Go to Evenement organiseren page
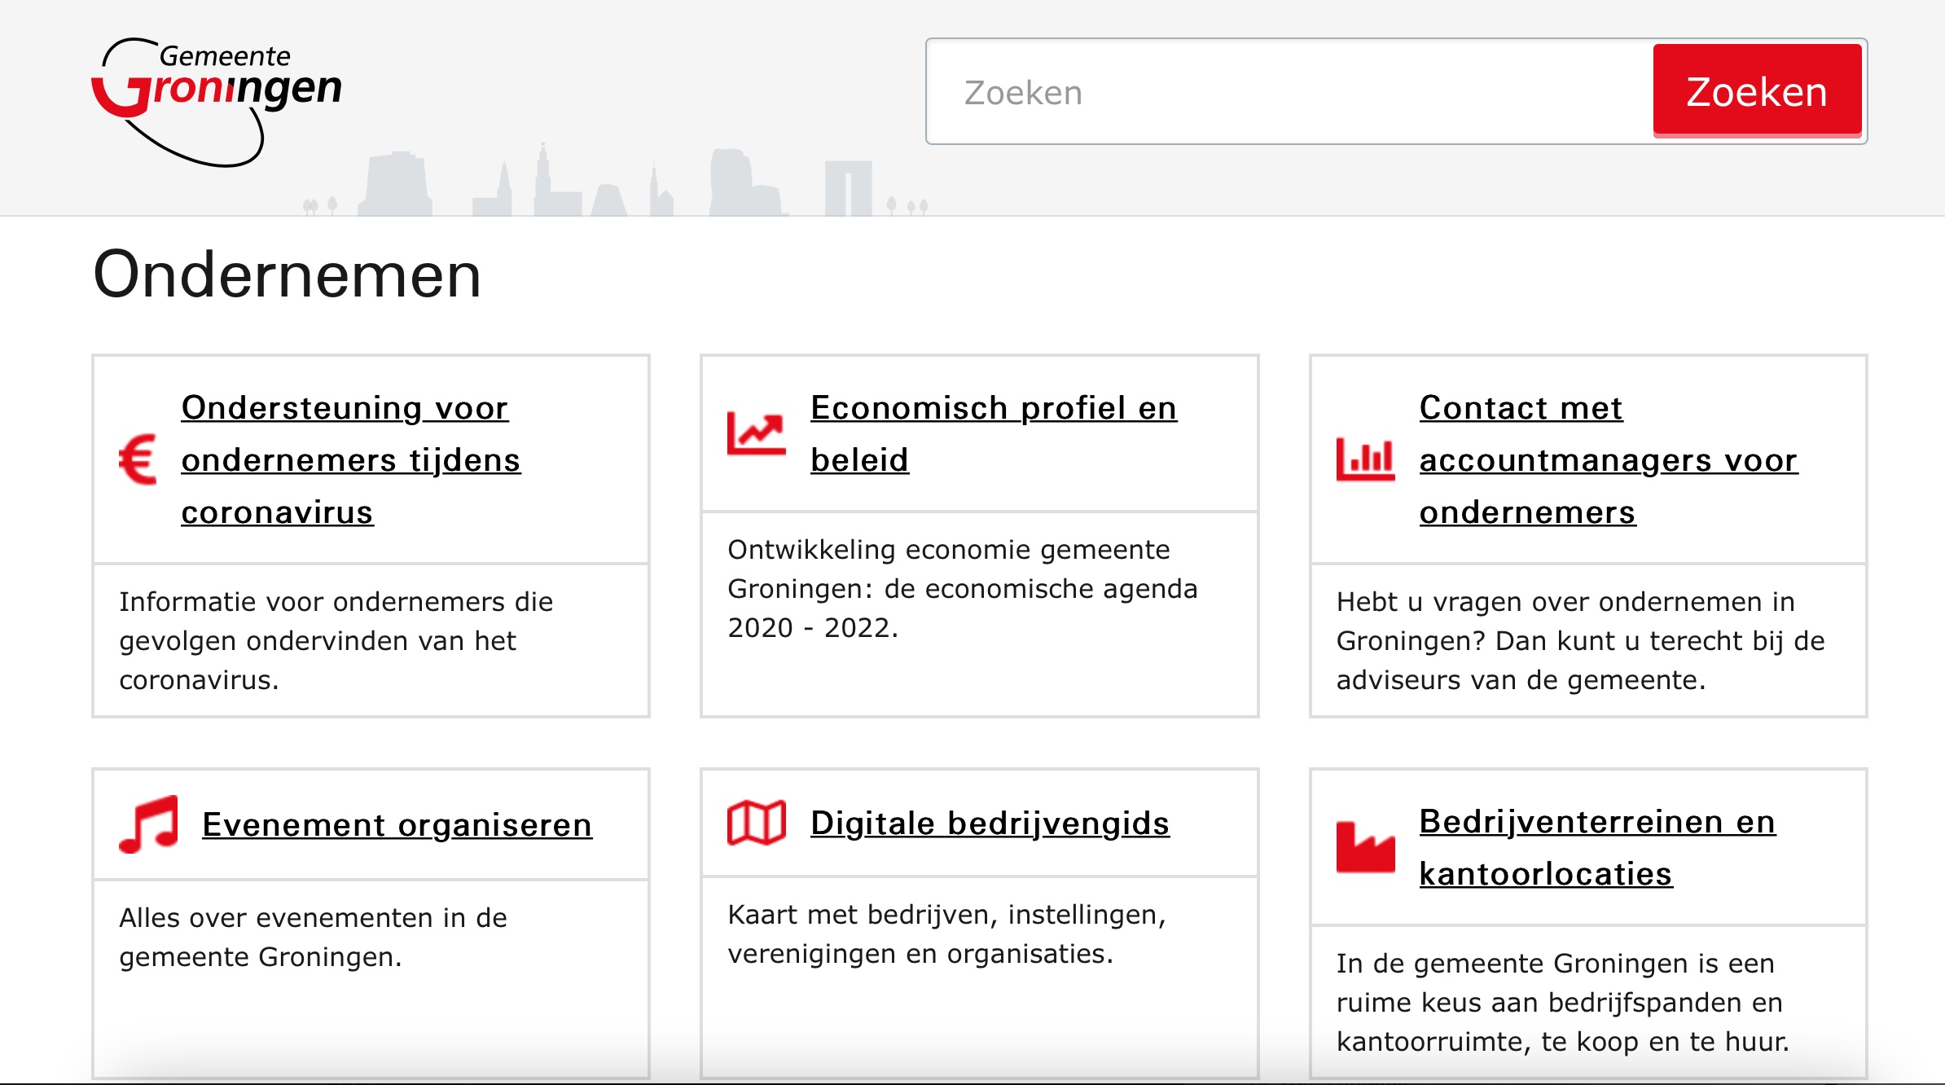The width and height of the screenshot is (1945, 1085). (397, 824)
